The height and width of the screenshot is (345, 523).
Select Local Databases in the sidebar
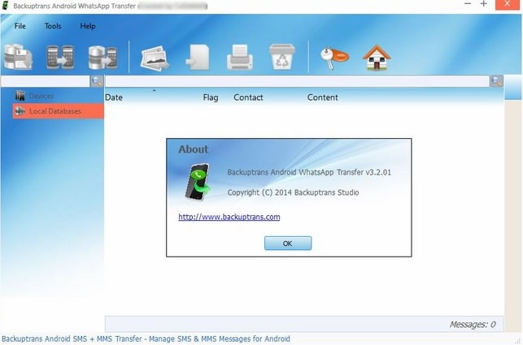[58, 111]
